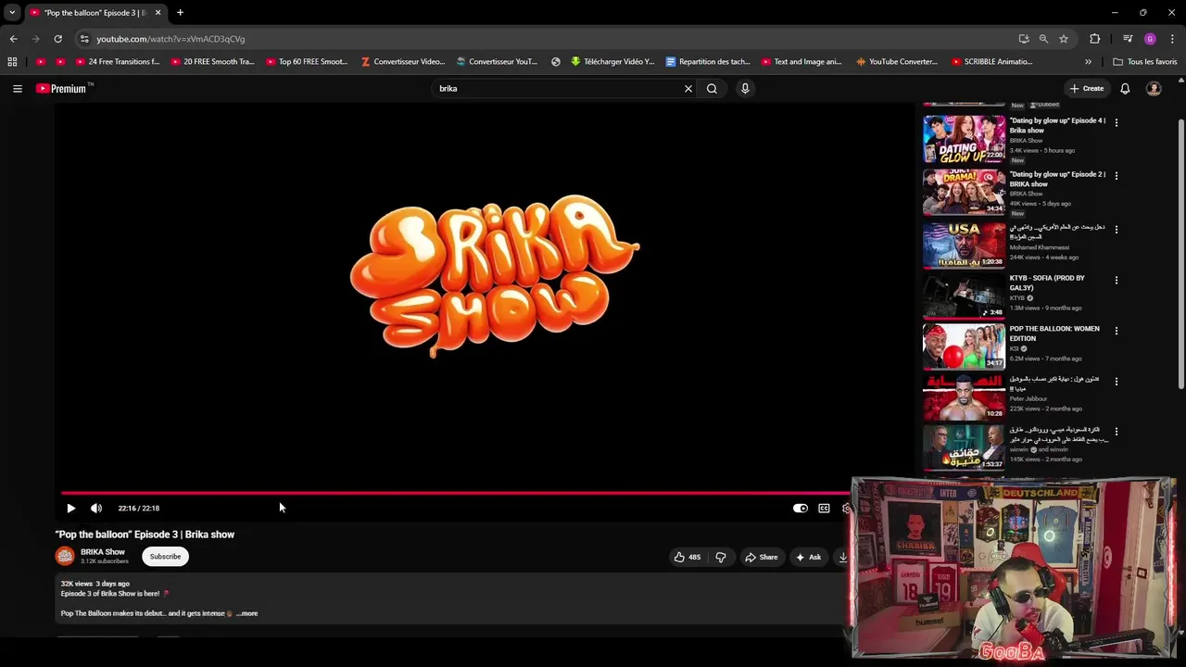
Task: Play the video with the play button
Action: [70, 508]
